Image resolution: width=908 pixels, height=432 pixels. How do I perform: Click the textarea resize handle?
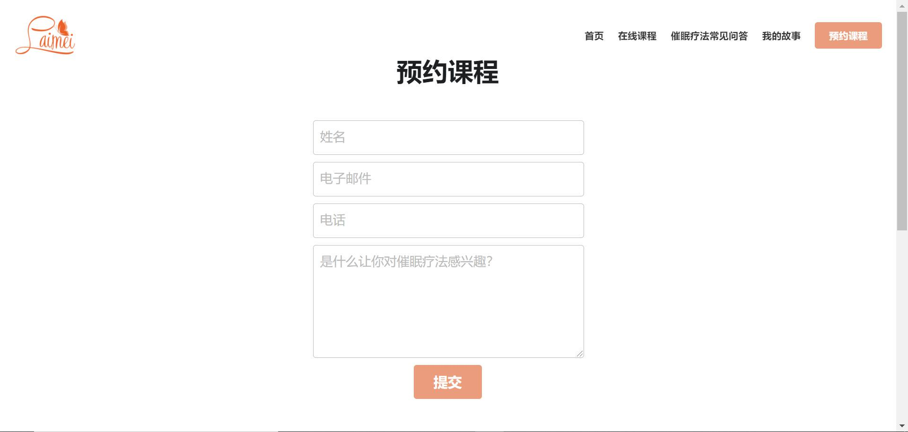click(580, 354)
